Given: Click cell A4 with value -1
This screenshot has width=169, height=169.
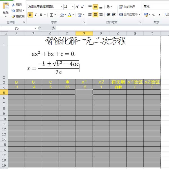Looking at the screenshot, I should pos(16,87).
